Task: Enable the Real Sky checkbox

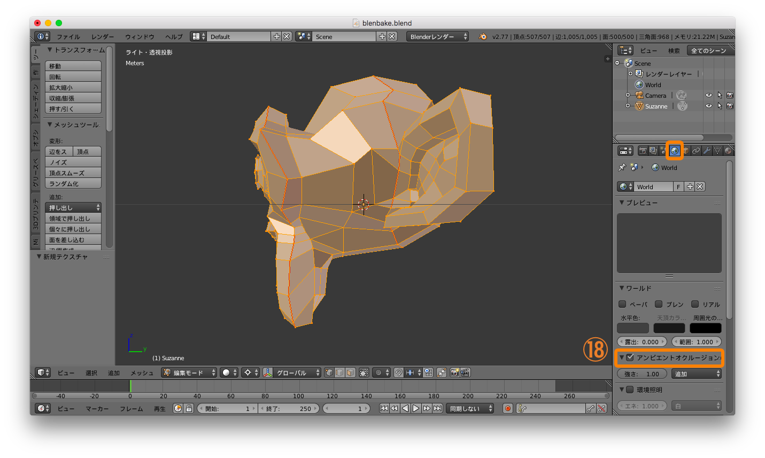Action: (x=695, y=304)
